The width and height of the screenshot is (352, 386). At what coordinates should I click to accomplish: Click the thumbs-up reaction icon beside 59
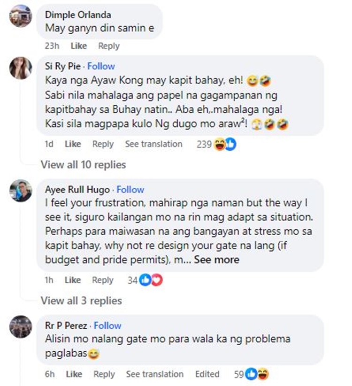click(x=252, y=374)
